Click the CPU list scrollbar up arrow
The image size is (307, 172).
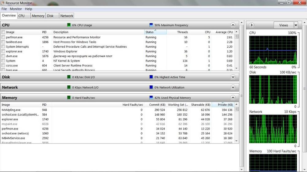point(236,32)
